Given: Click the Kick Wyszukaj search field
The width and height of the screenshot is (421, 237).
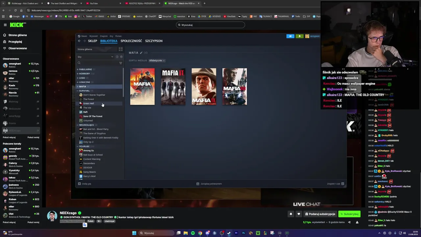Looking at the screenshot, I should pos(210,25).
